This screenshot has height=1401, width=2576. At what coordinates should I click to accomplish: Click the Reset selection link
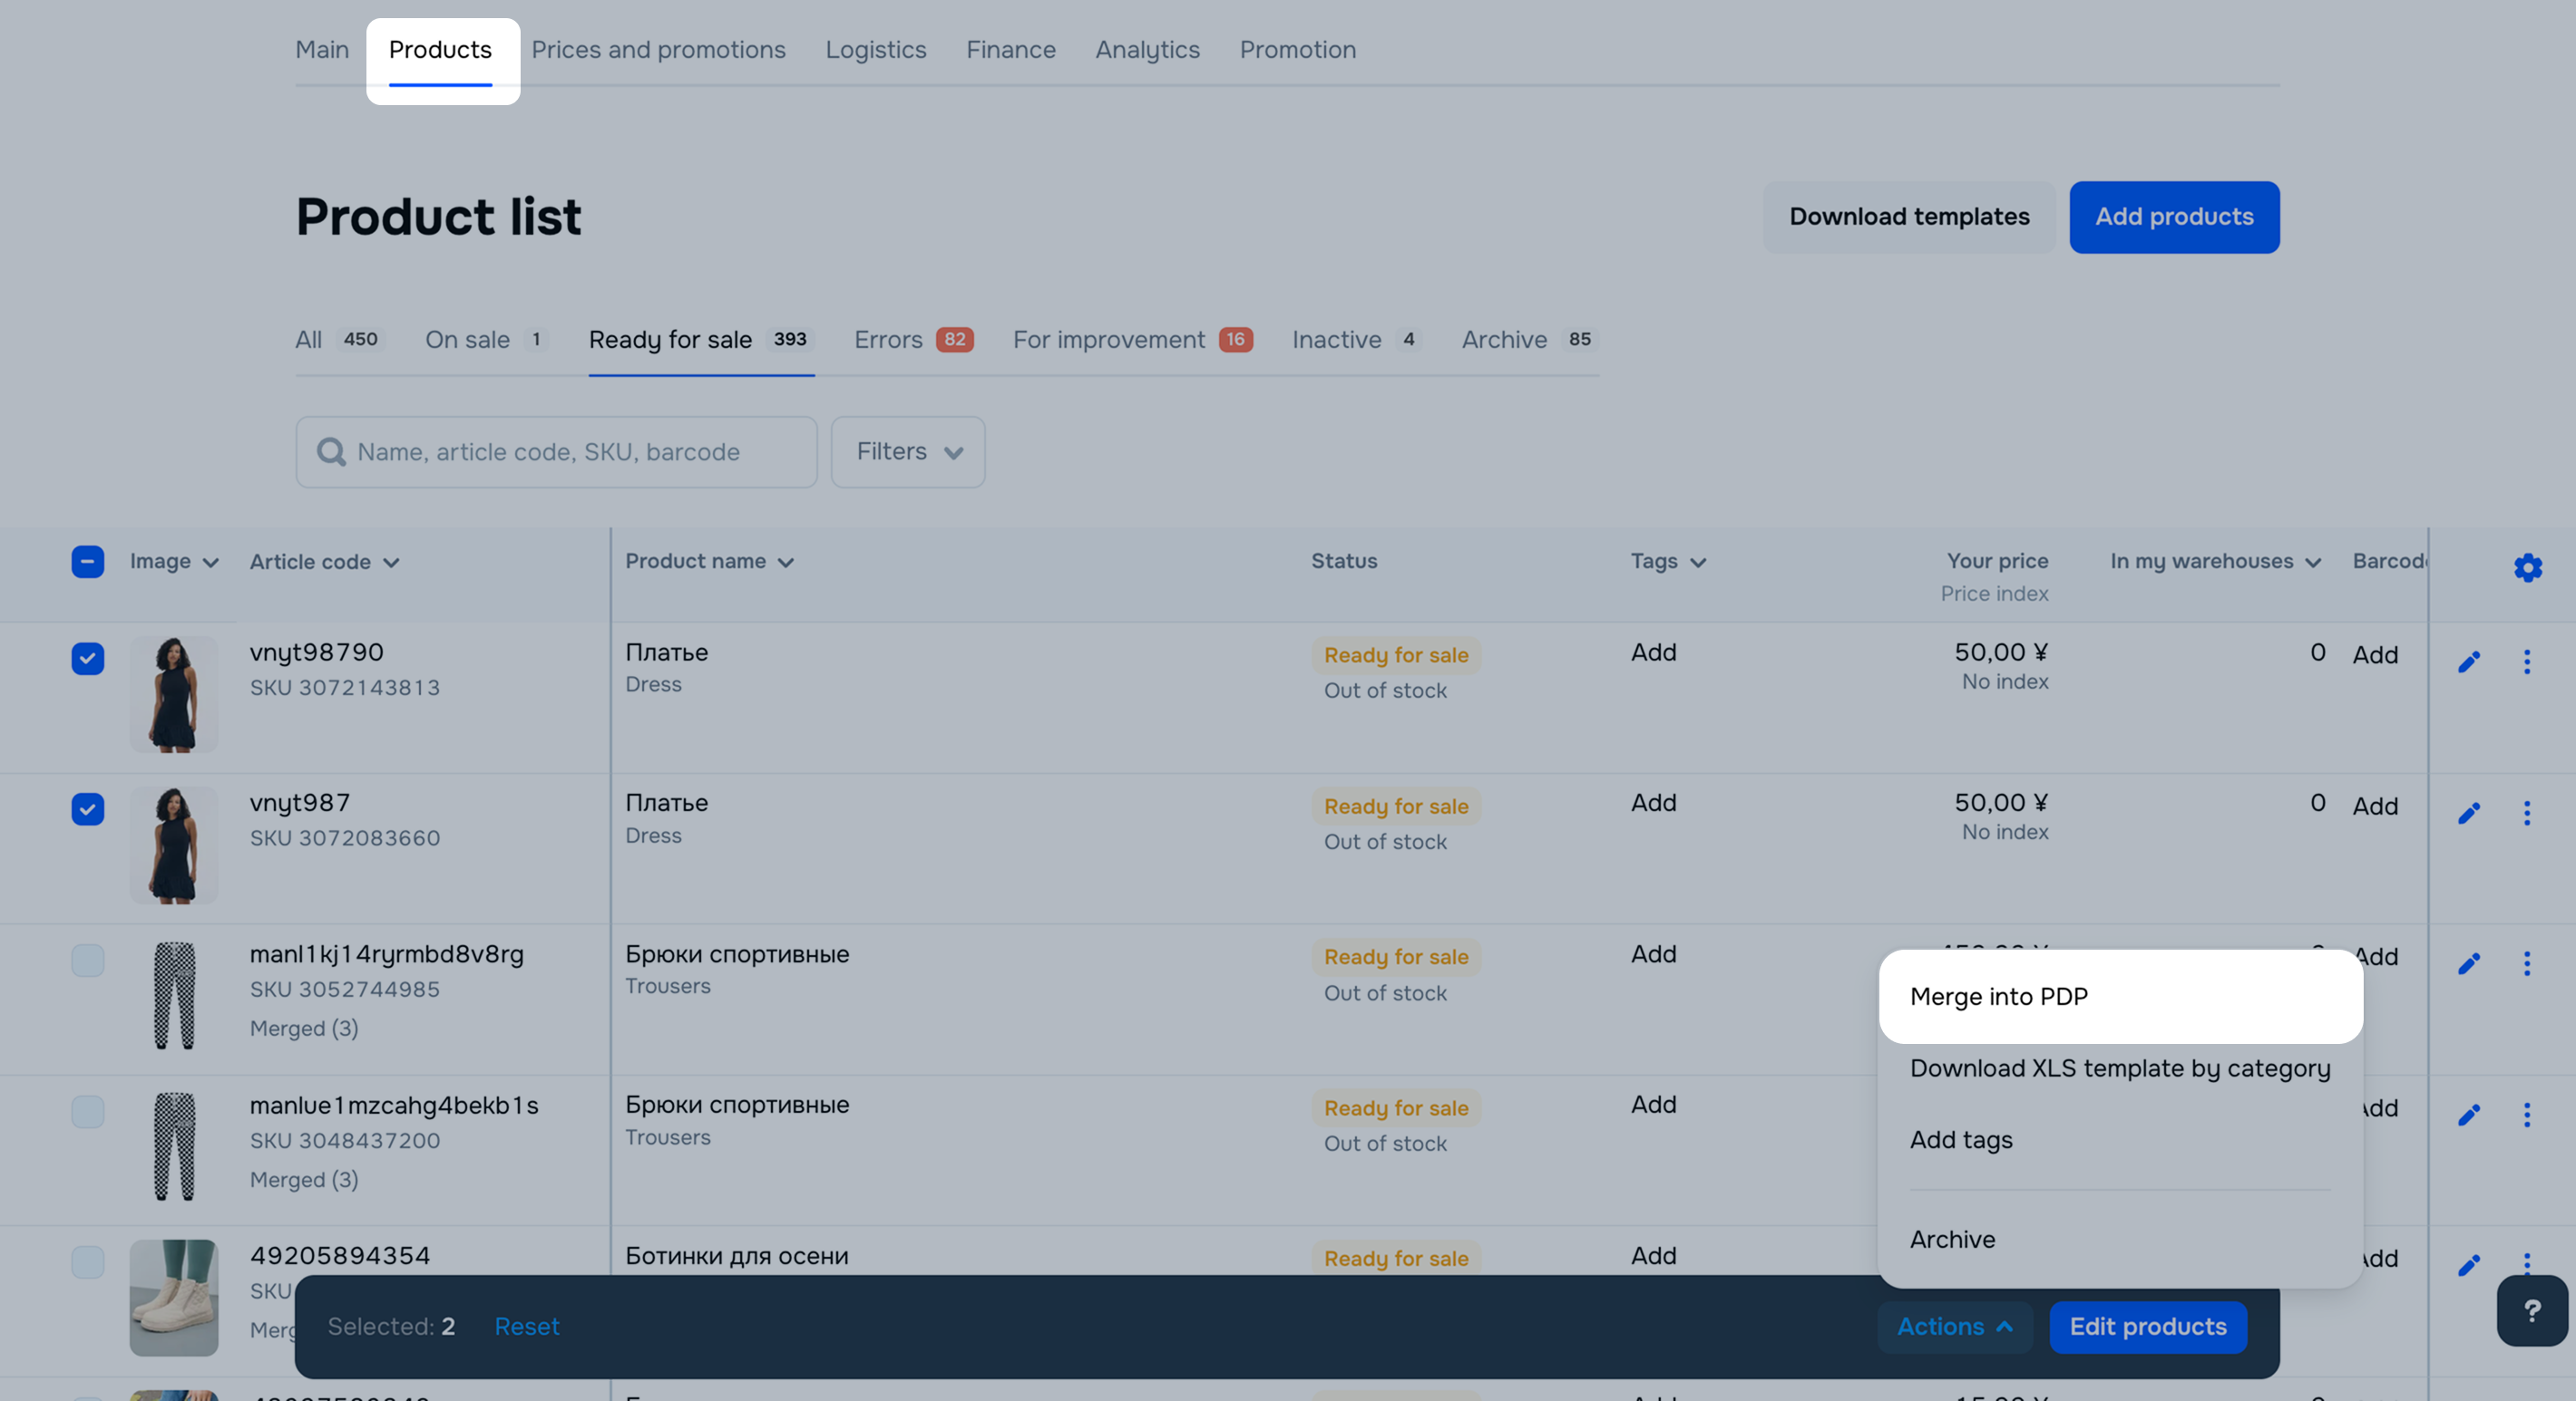pyautogui.click(x=526, y=1326)
